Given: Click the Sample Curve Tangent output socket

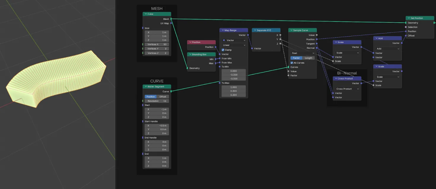Looking at the screenshot, I should [317, 44].
